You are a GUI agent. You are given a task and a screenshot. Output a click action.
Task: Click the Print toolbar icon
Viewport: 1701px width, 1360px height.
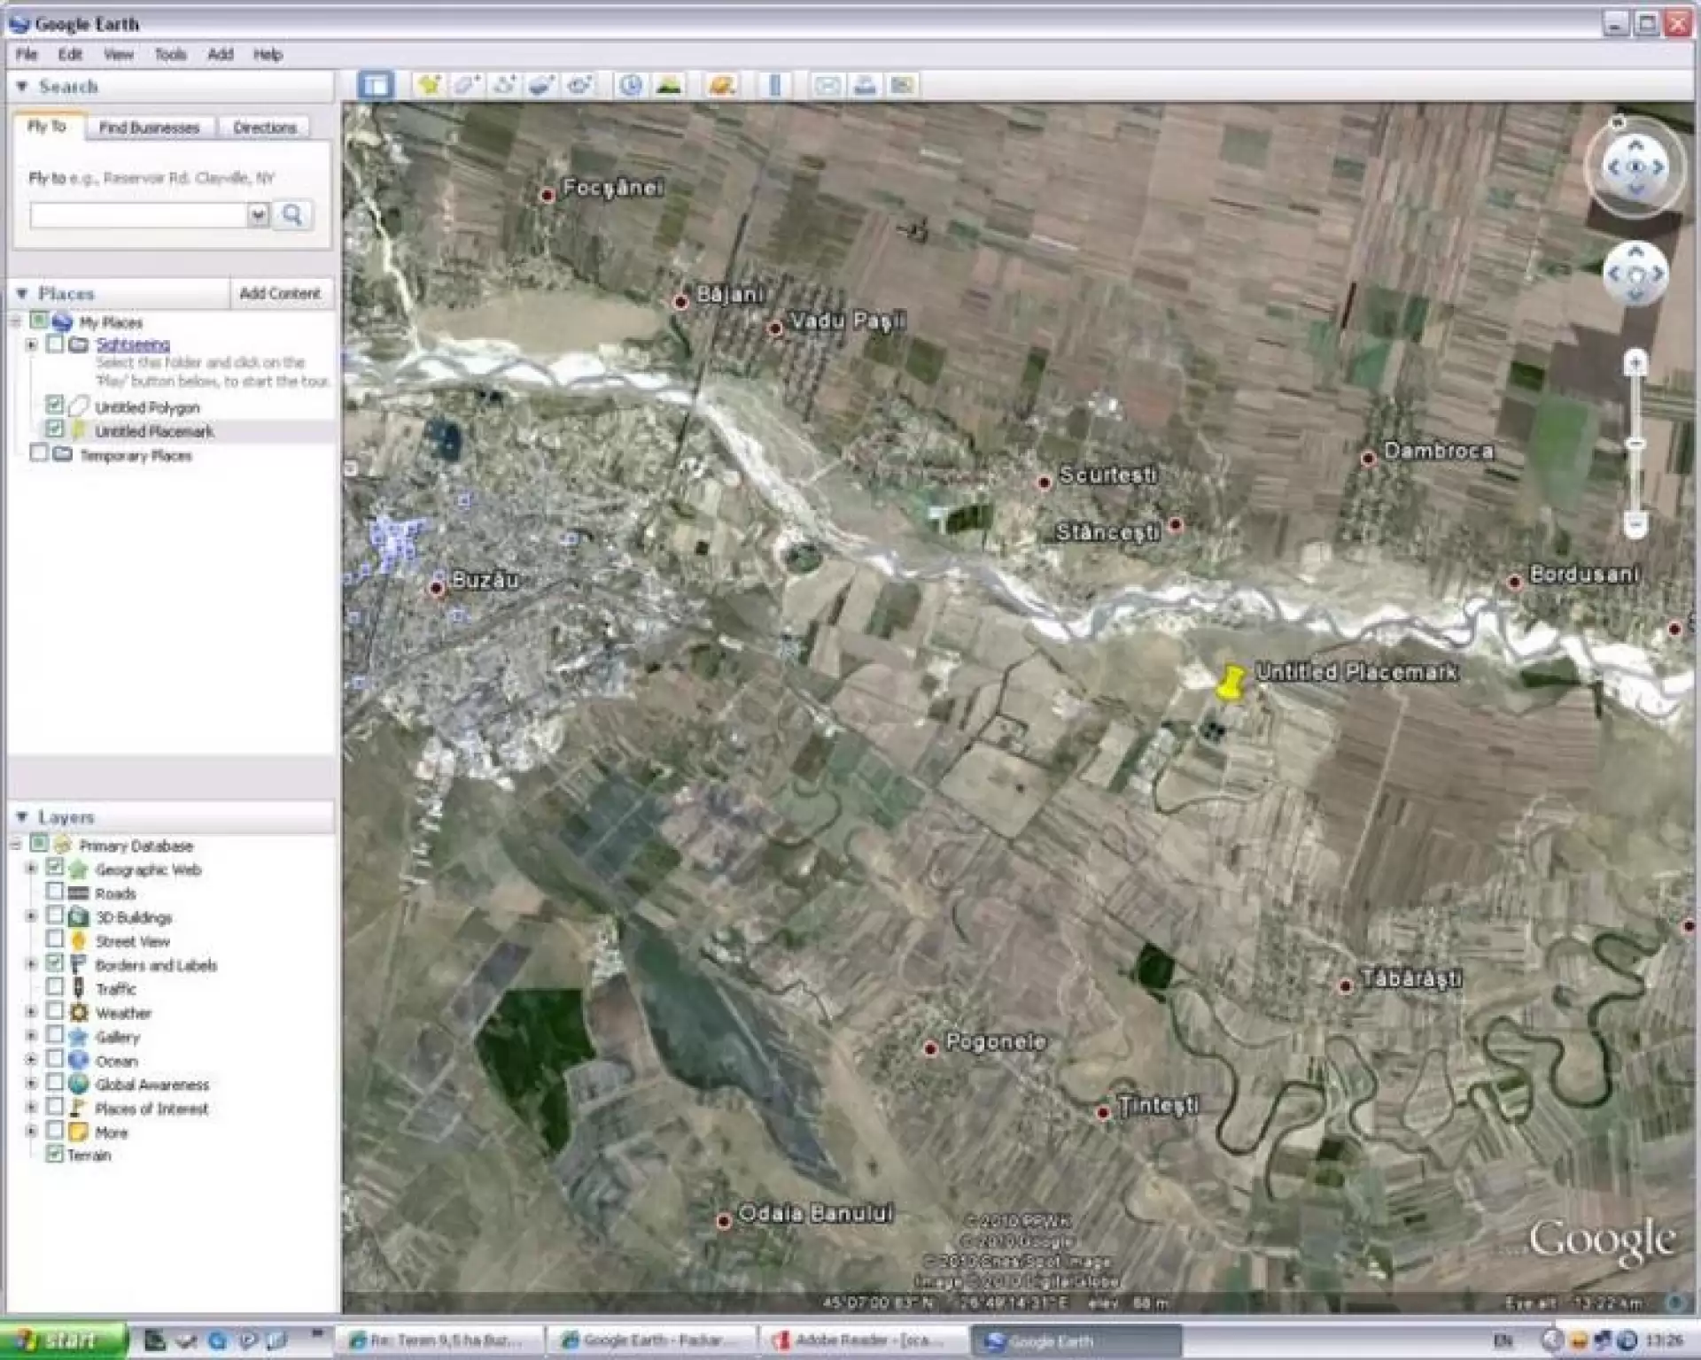point(866,86)
